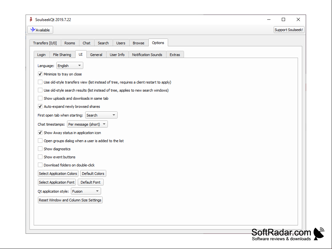This screenshot has width=332, height=249.
Task: Open the Users tab
Action: point(121,43)
